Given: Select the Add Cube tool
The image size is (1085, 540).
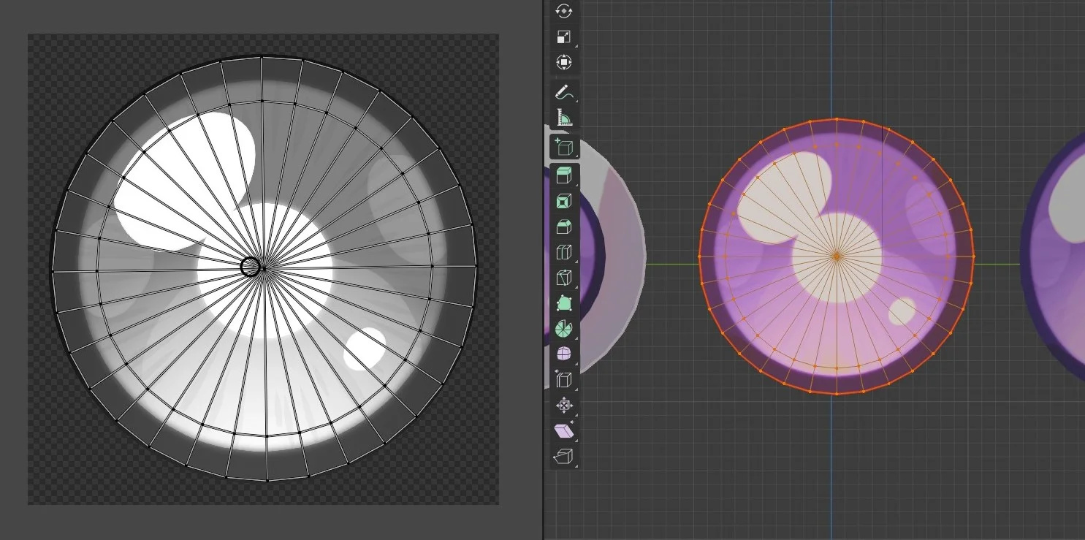Looking at the screenshot, I should click(563, 145).
